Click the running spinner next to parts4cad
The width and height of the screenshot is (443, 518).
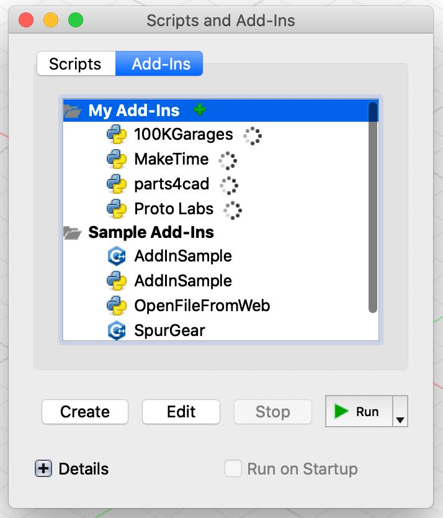click(x=229, y=185)
